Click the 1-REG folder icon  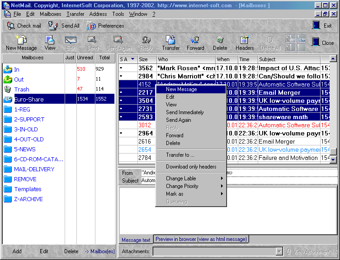tap(8, 109)
